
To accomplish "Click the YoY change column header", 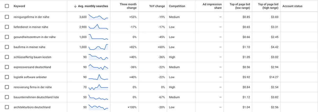I will 157,6.
